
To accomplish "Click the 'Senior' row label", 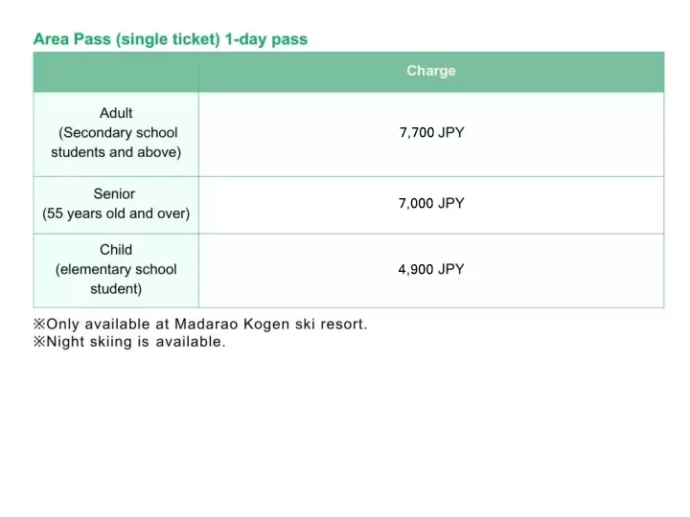I will 115,193.
